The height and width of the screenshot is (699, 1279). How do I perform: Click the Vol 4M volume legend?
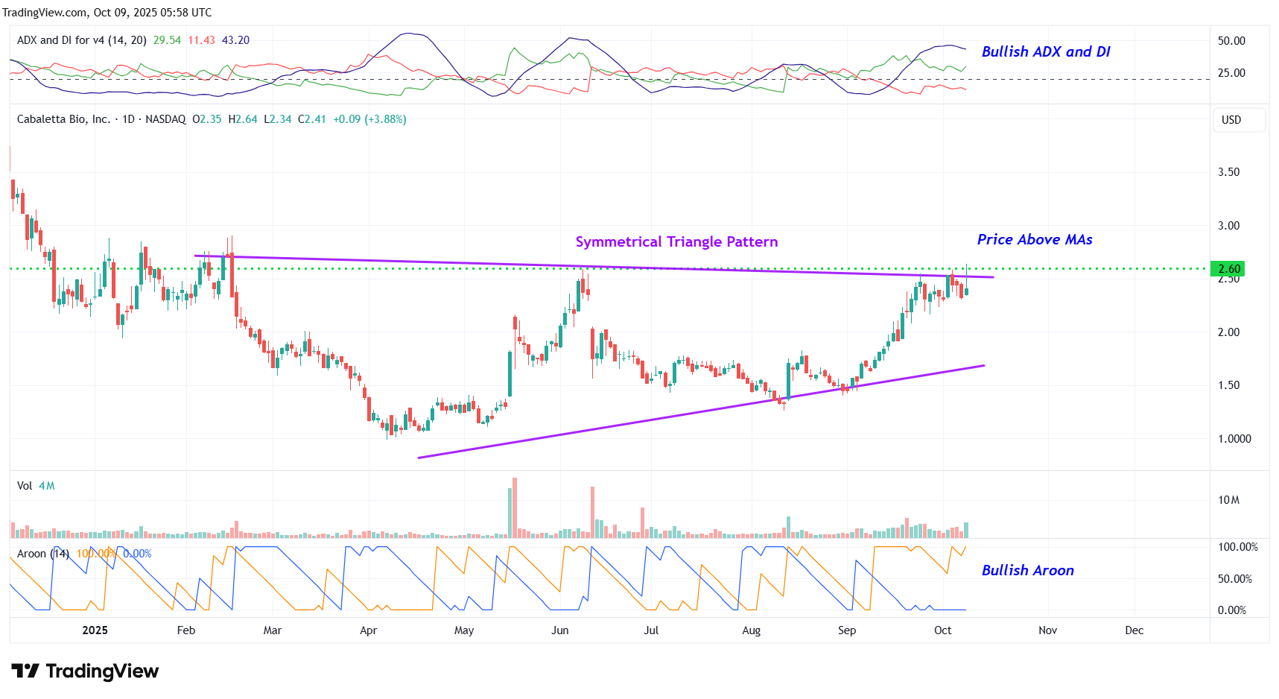click(36, 486)
